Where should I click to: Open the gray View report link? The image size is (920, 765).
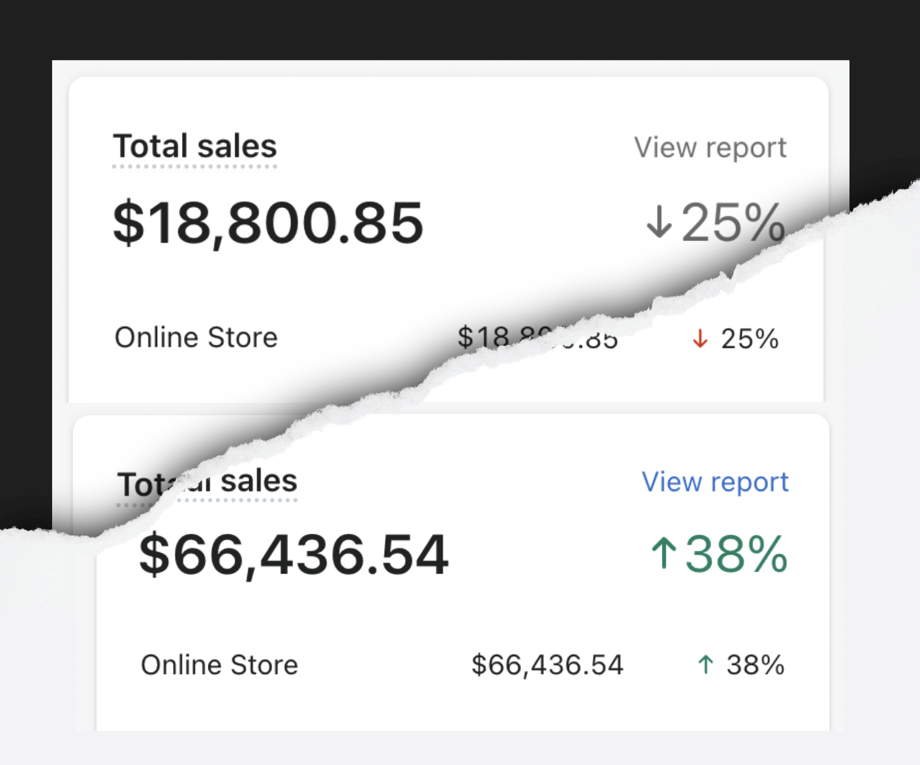click(x=710, y=148)
